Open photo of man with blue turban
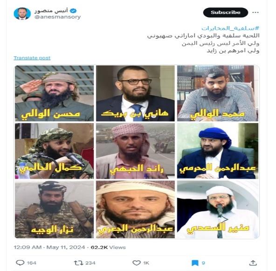 [218, 151]
